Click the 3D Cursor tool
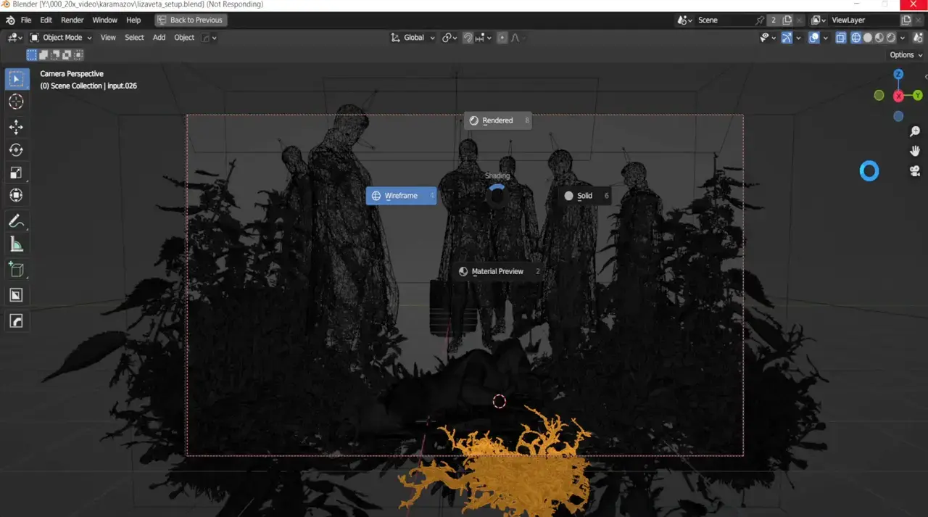 tap(17, 102)
